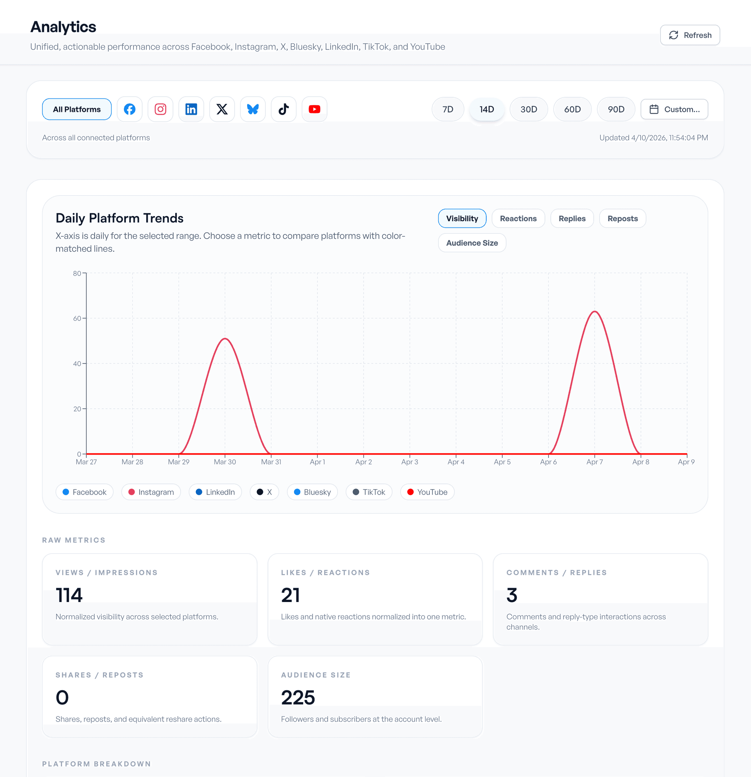751x777 pixels.
Task: Click the Refresh button
Action: [690, 35]
